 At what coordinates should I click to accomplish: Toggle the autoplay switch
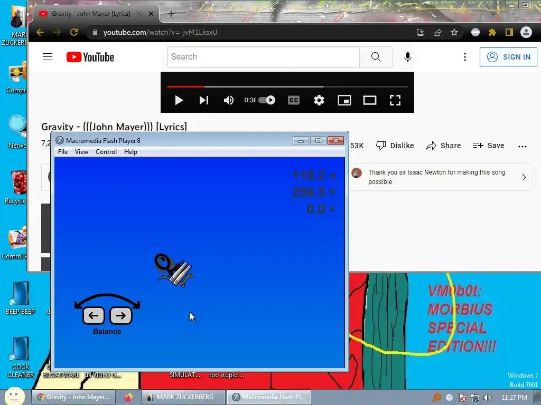pos(267,100)
